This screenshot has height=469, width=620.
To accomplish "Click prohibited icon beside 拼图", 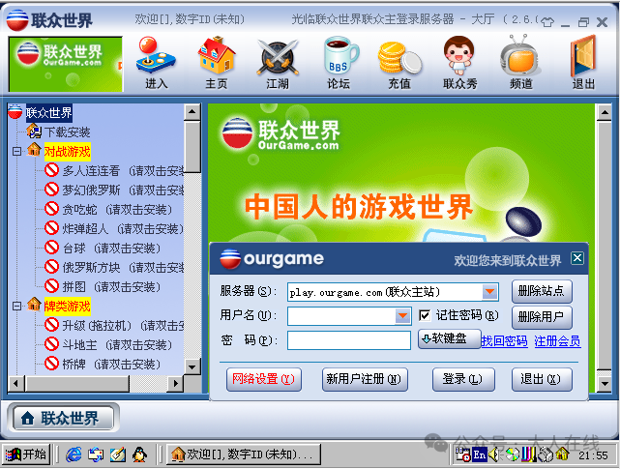I will coord(52,286).
